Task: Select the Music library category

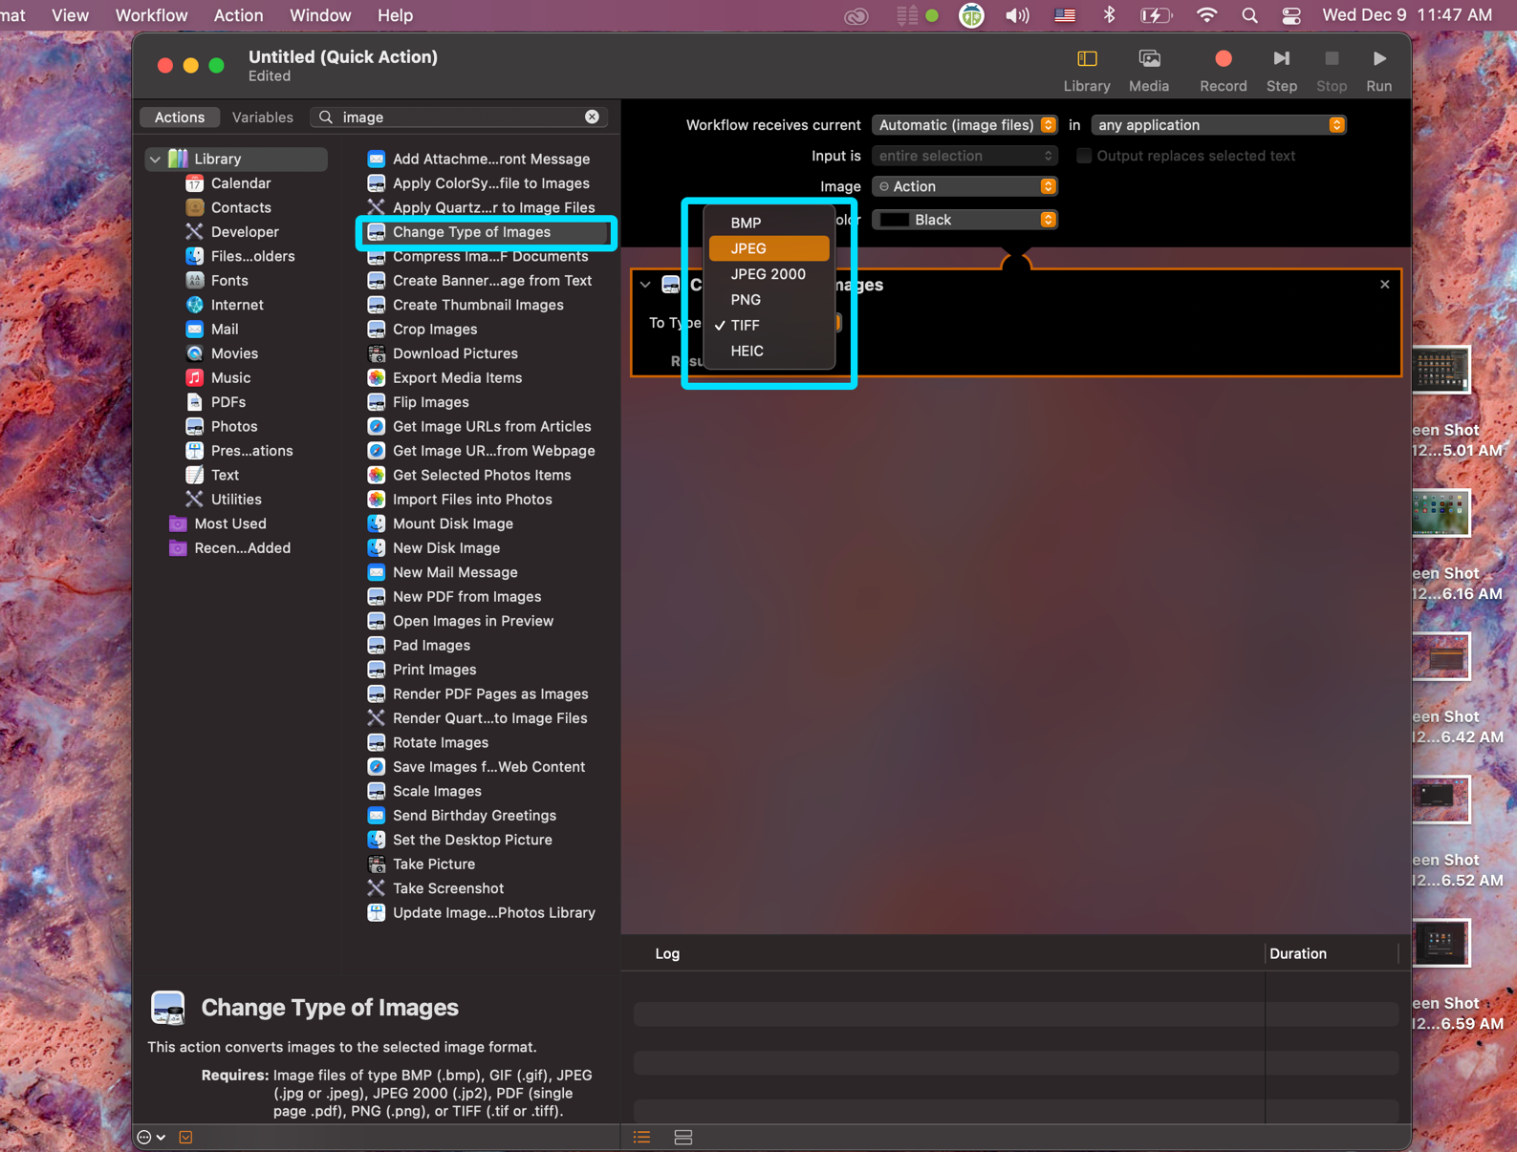Action: [x=229, y=377]
